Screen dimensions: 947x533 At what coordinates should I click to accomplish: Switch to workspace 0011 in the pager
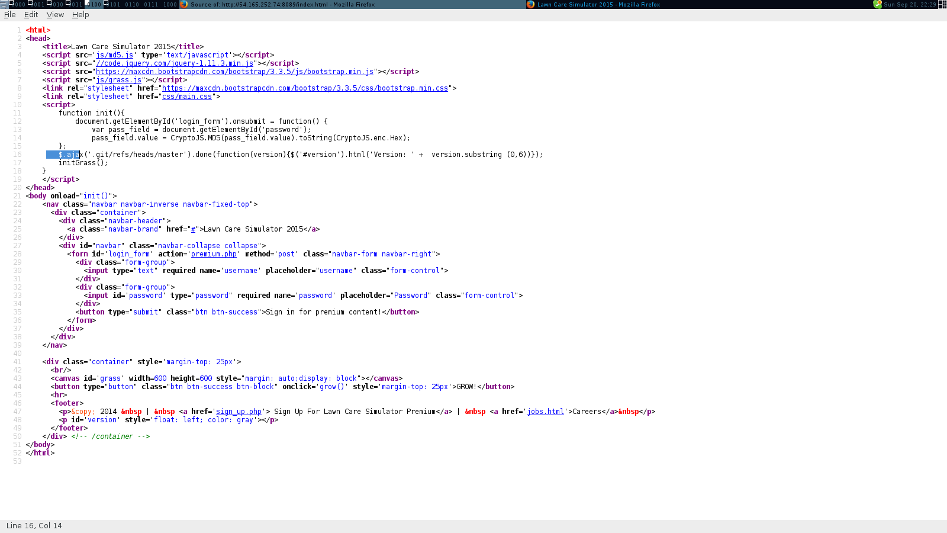pos(75,4)
